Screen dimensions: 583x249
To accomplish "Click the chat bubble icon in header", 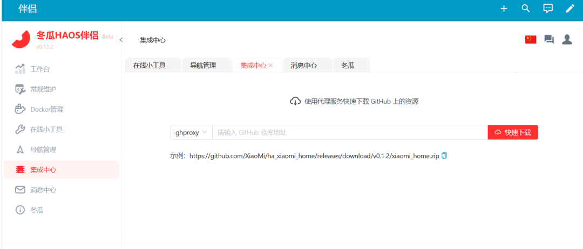I will point(548,9).
